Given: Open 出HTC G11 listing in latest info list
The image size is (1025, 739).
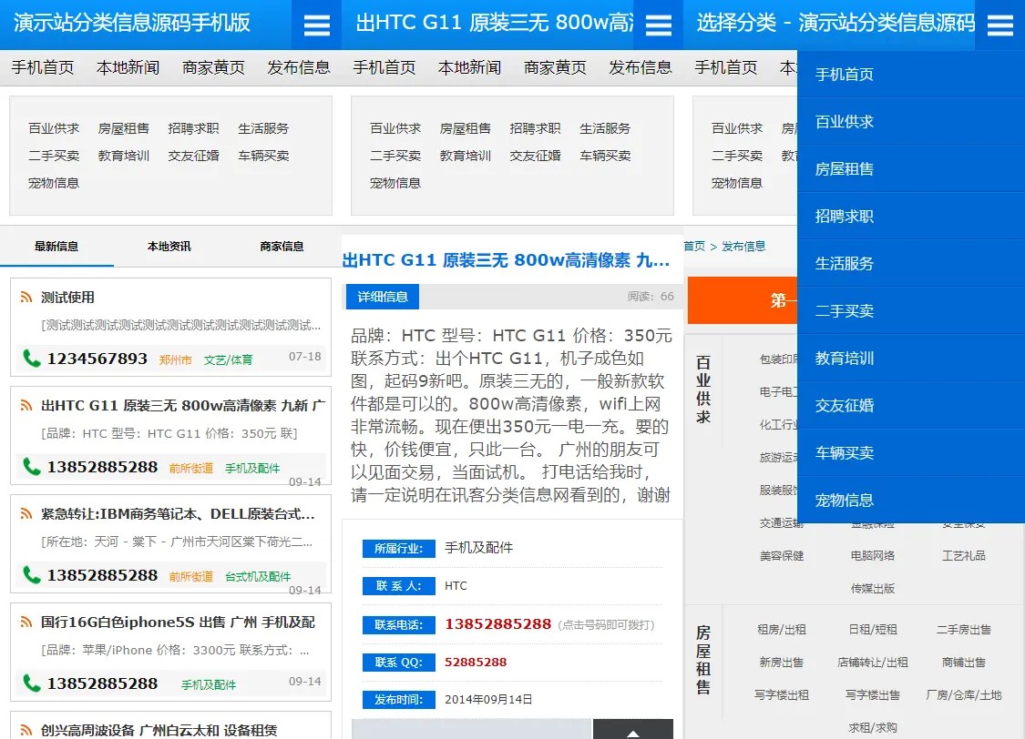Looking at the screenshot, I should [x=183, y=405].
